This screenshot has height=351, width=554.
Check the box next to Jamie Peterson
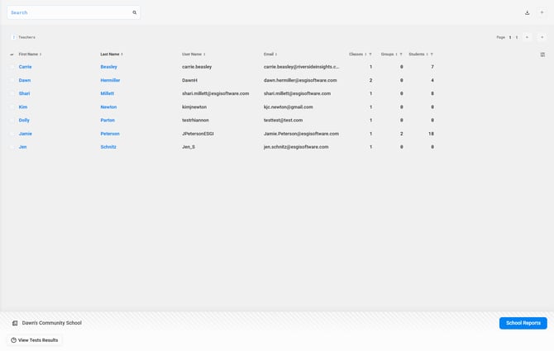click(x=12, y=134)
